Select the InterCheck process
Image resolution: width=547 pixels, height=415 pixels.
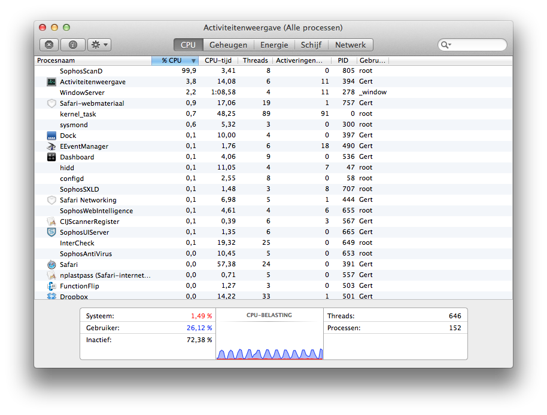tap(273, 243)
